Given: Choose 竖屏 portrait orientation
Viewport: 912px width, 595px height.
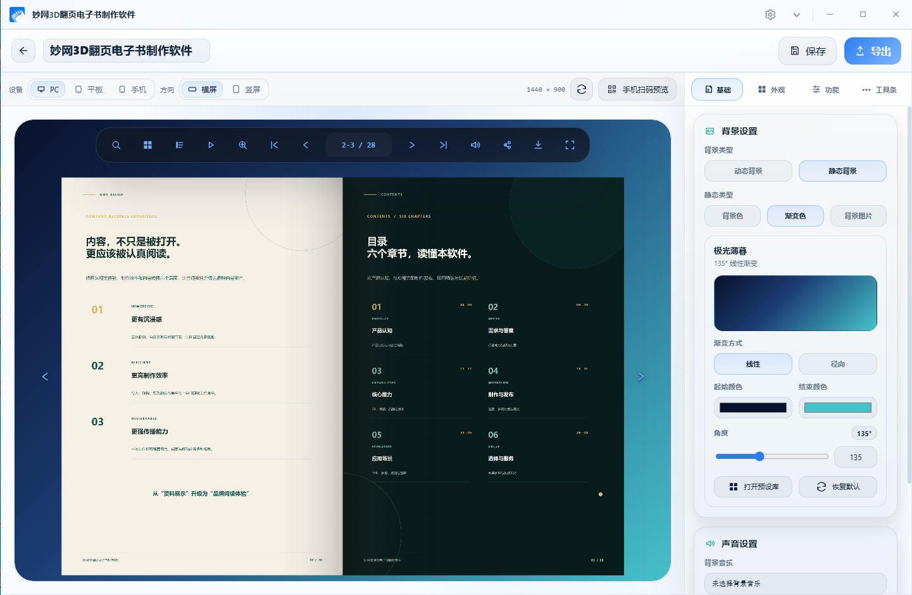Looking at the screenshot, I should click(246, 89).
